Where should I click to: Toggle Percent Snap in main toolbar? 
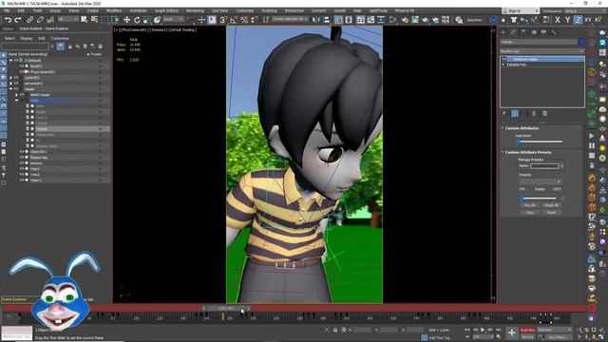click(244, 19)
